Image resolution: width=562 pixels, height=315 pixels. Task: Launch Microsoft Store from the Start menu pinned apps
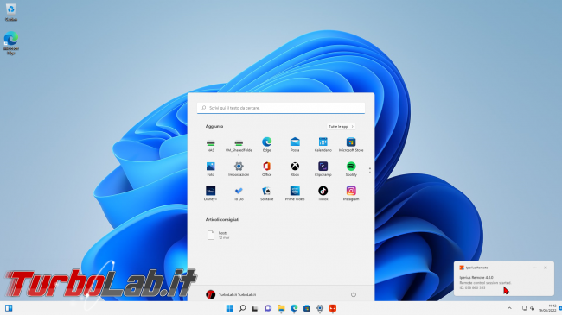[351, 145]
